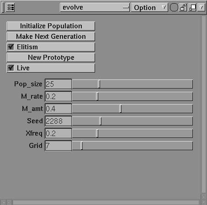This screenshot has width=207, height=205.
Task: Disable the Live checkbox
Action: (11, 68)
